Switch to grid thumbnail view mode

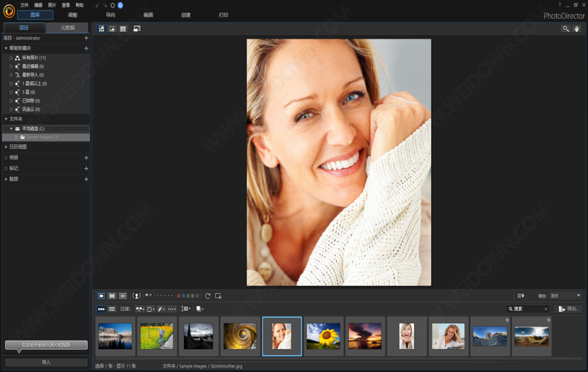123,28
